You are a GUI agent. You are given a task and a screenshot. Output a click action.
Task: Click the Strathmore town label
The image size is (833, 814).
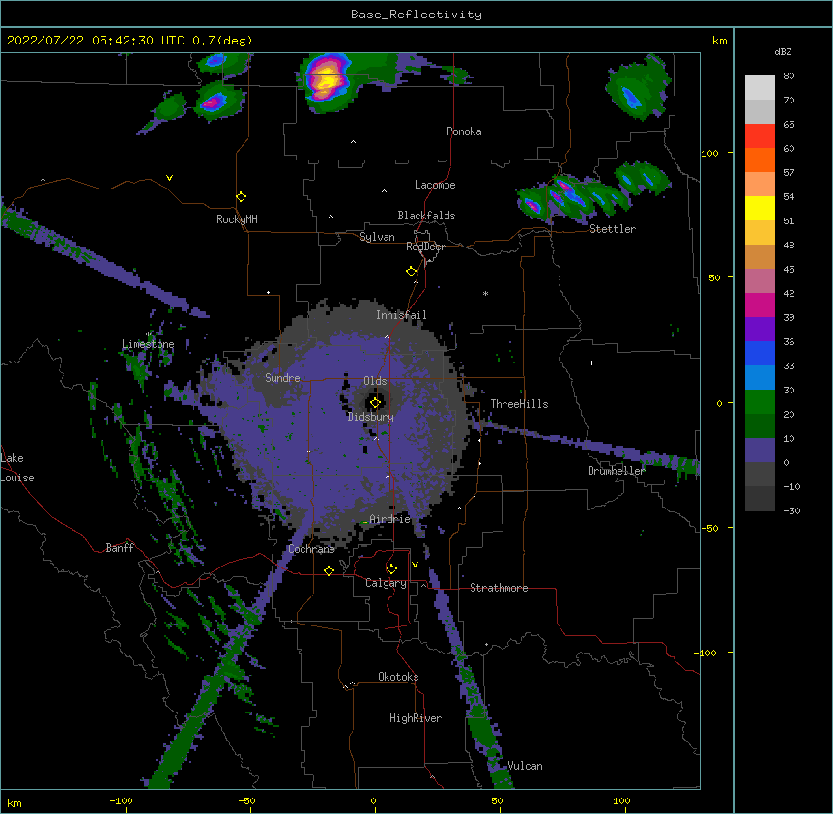point(499,588)
